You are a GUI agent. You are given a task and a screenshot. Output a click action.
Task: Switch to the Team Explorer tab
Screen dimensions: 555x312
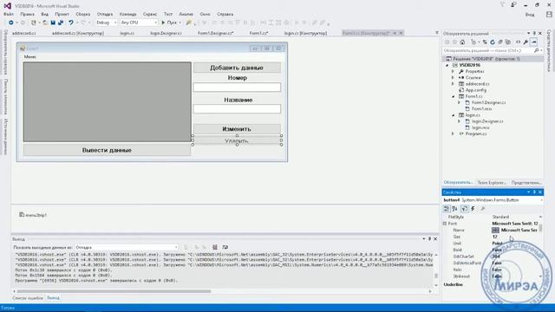tap(492, 183)
